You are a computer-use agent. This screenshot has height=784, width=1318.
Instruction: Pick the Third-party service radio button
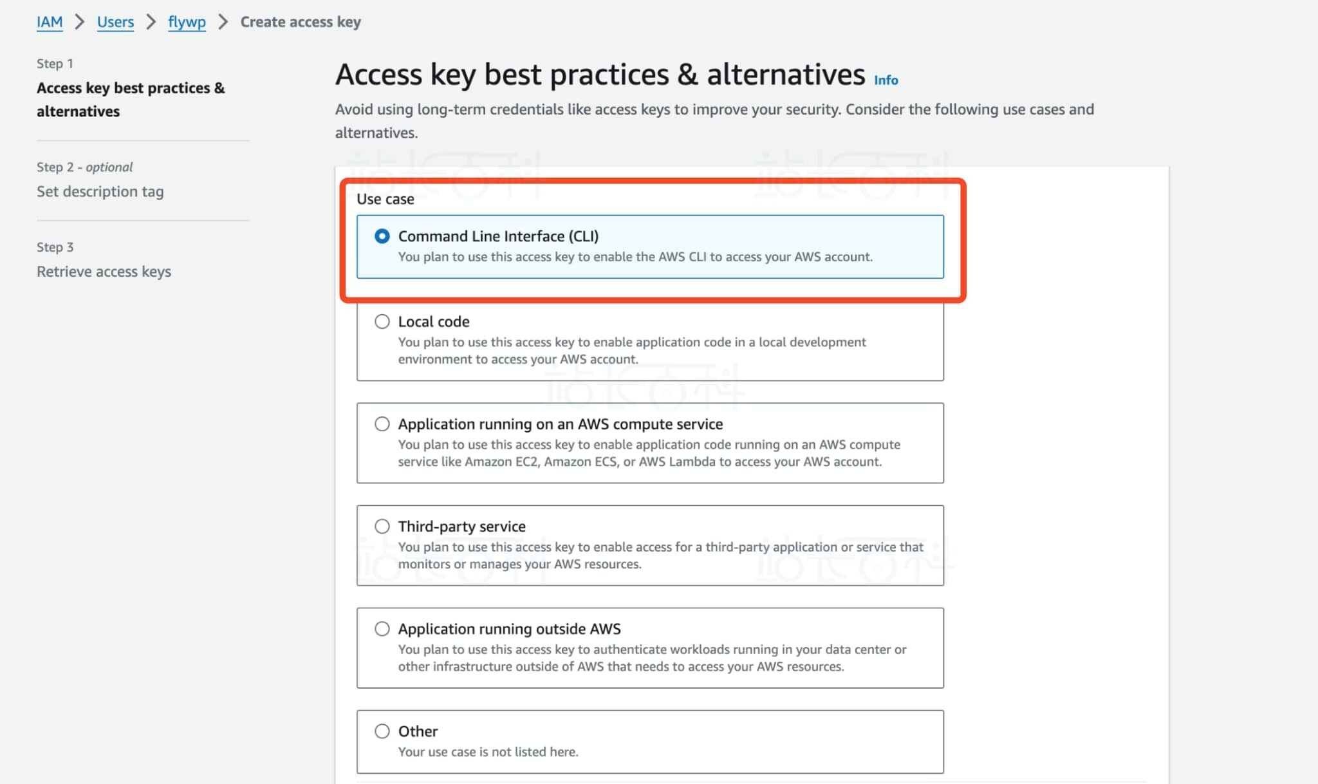[382, 526]
